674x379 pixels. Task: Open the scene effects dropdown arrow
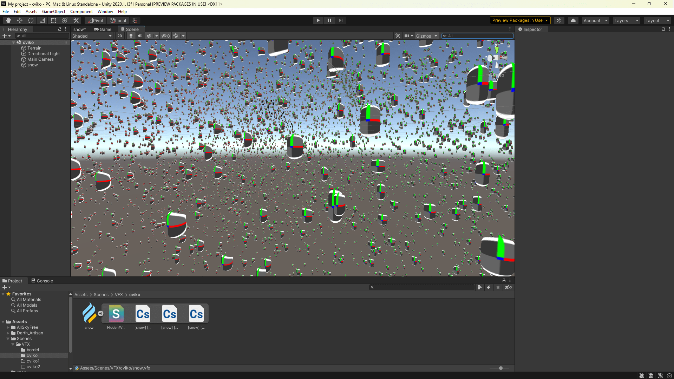[x=156, y=36]
